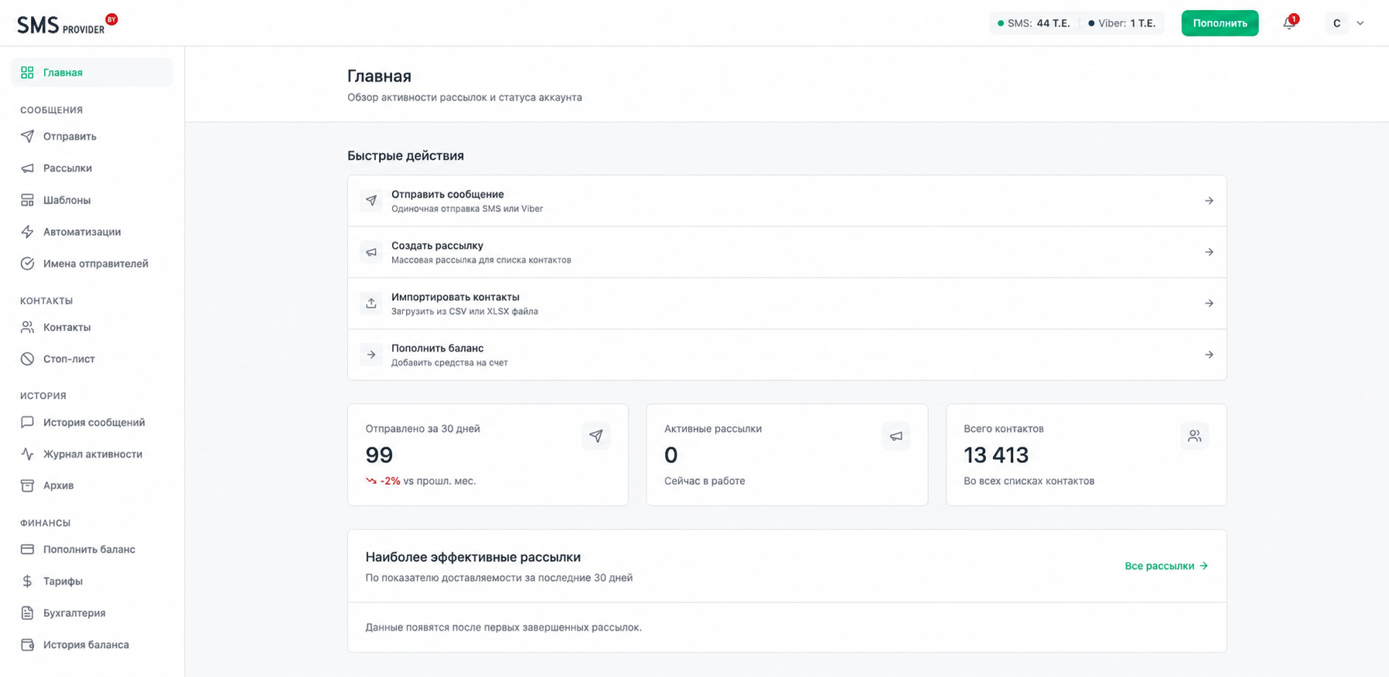Open Имена отправителей in the sidebar

(x=92, y=264)
